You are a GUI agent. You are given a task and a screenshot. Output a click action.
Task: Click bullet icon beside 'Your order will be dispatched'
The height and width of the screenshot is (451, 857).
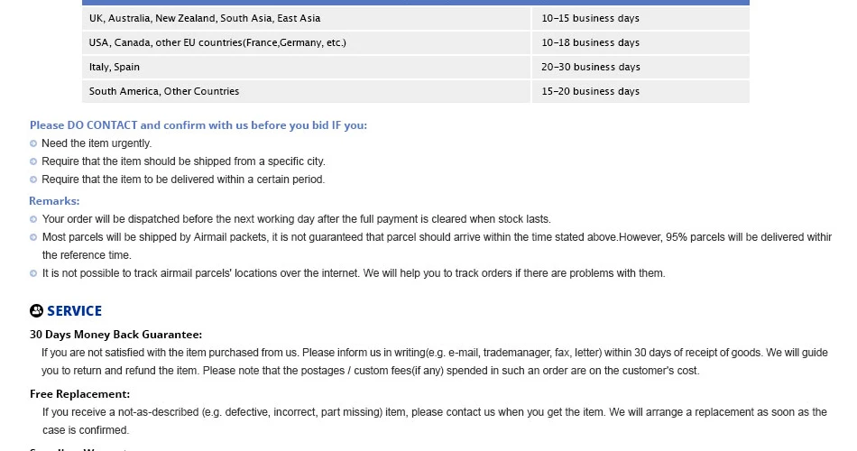coord(33,219)
